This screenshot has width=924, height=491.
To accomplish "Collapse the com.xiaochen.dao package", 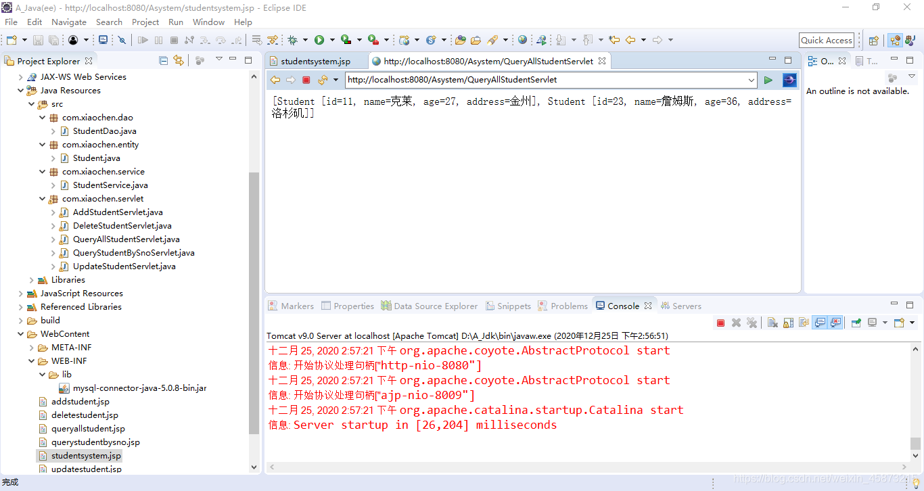I will (x=42, y=118).
